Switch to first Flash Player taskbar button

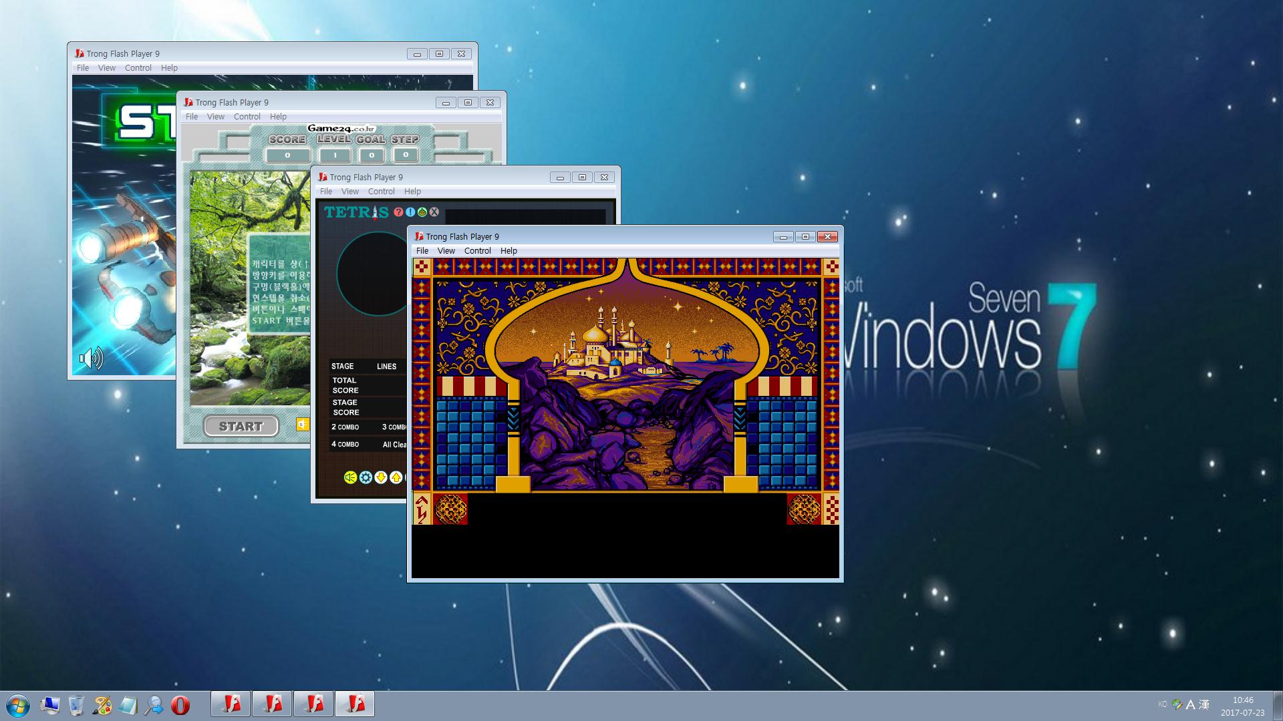tap(231, 704)
